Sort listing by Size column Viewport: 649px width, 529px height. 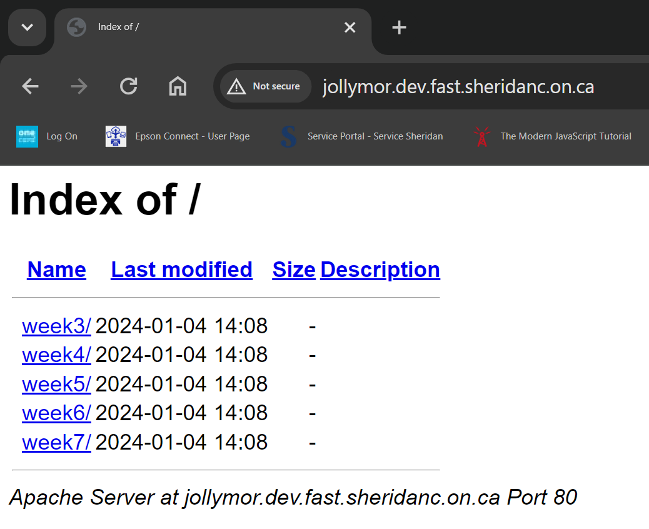point(293,270)
